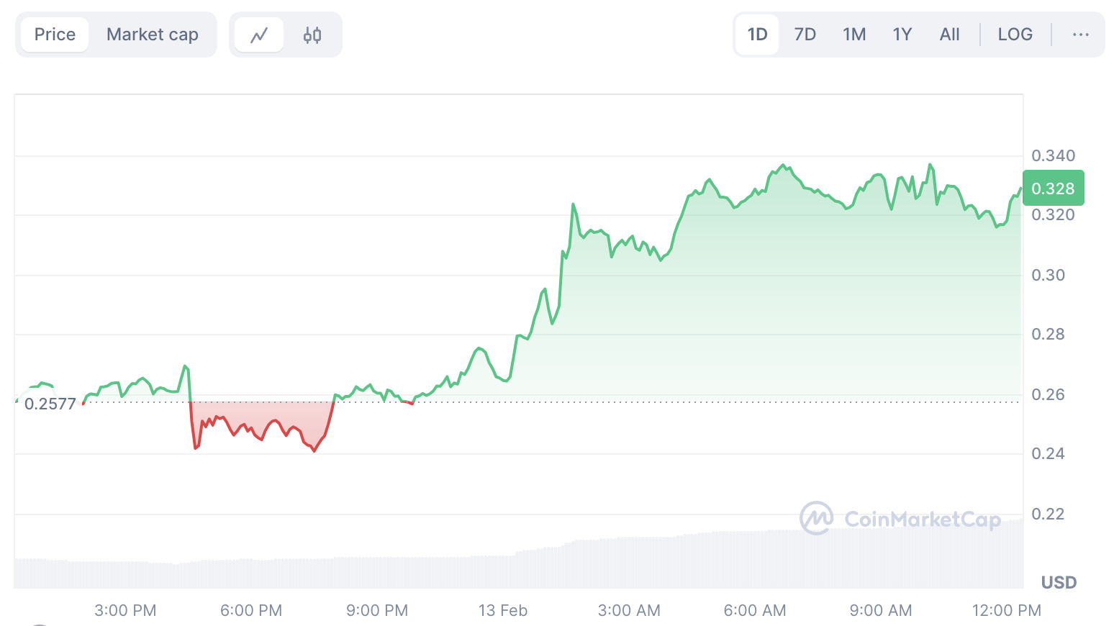Click the 13 Feb date marker
1114x626 pixels.
point(503,611)
